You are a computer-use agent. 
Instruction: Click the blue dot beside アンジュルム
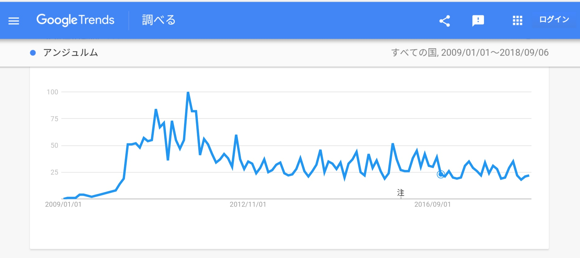[33, 53]
